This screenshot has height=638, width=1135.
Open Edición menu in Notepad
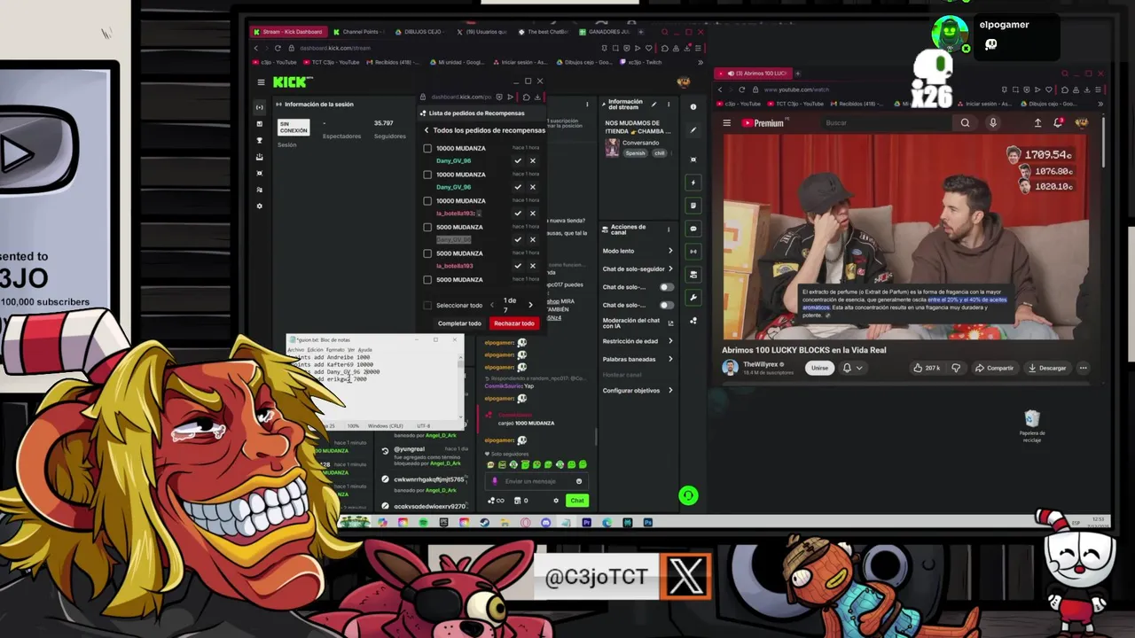[315, 350]
